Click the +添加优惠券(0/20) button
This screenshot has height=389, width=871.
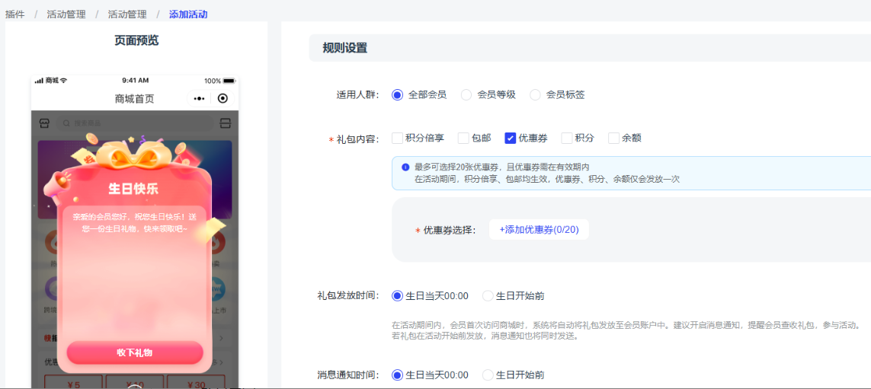tap(539, 229)
